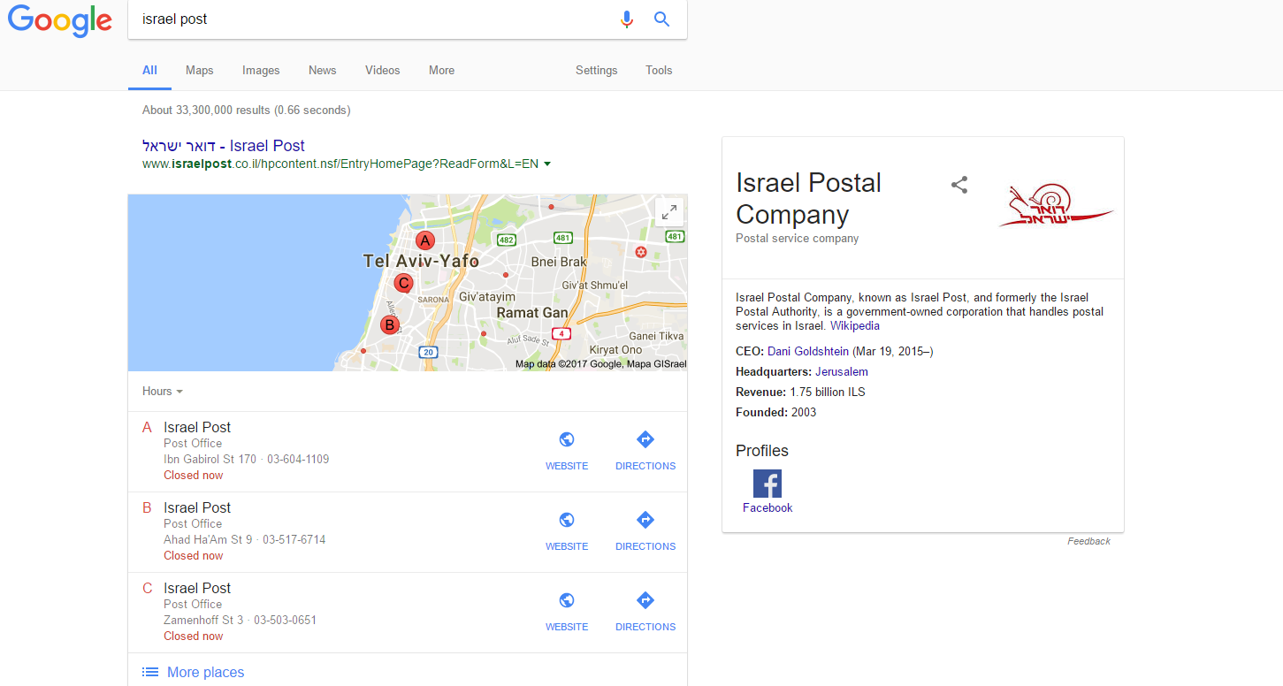Click map marker A on the map
The height and width of the screenshot is (686, 1283).
click(x=425, y=240)
